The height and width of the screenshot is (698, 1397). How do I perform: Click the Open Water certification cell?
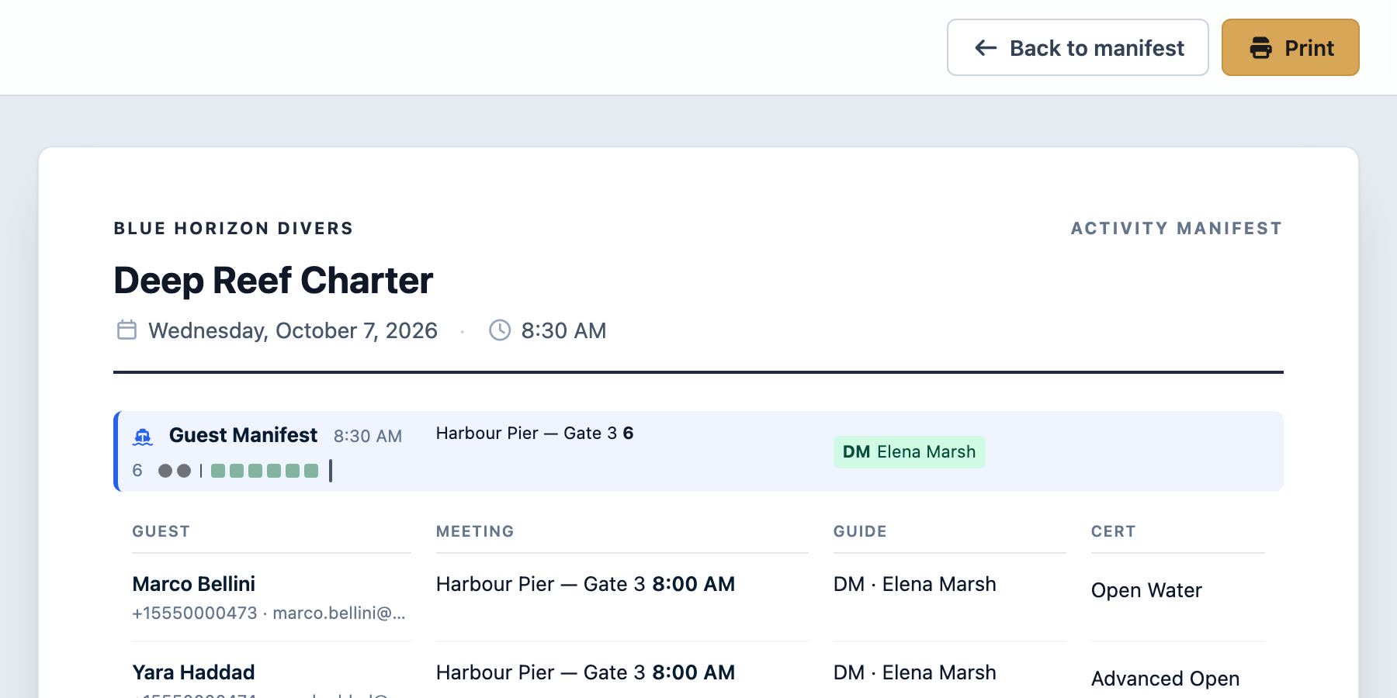tap(1146, 590)
